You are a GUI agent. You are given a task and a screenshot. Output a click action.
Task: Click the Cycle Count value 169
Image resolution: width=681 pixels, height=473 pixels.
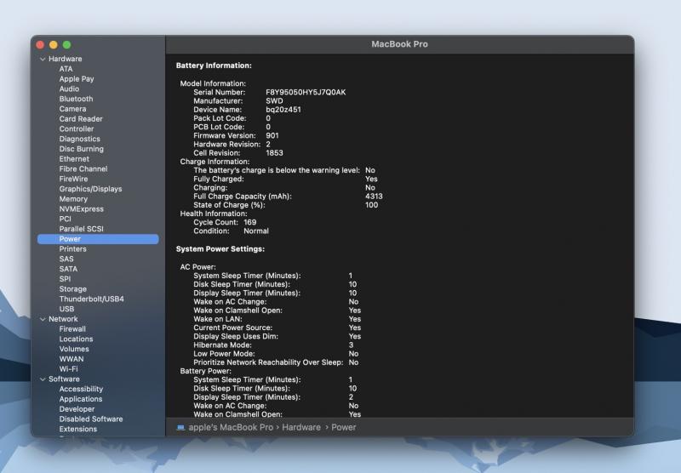tap(249, 223)
